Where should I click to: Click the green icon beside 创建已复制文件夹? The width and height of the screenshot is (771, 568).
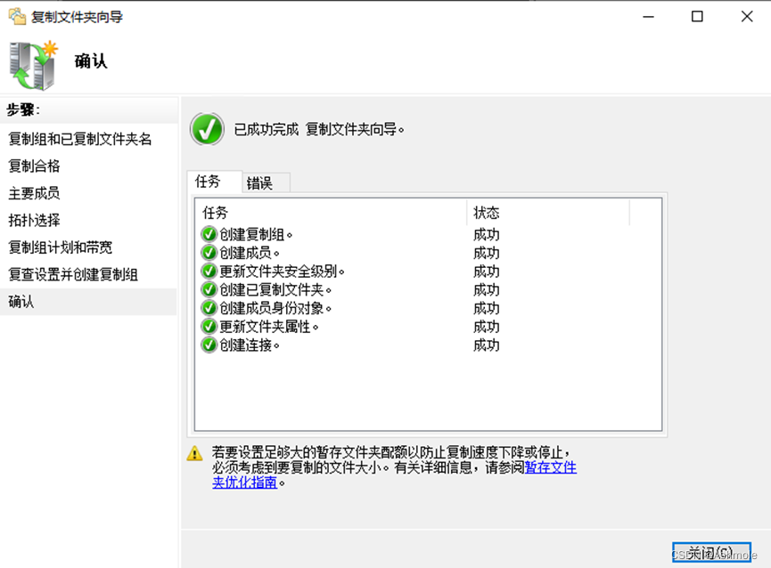coord(208,289)
